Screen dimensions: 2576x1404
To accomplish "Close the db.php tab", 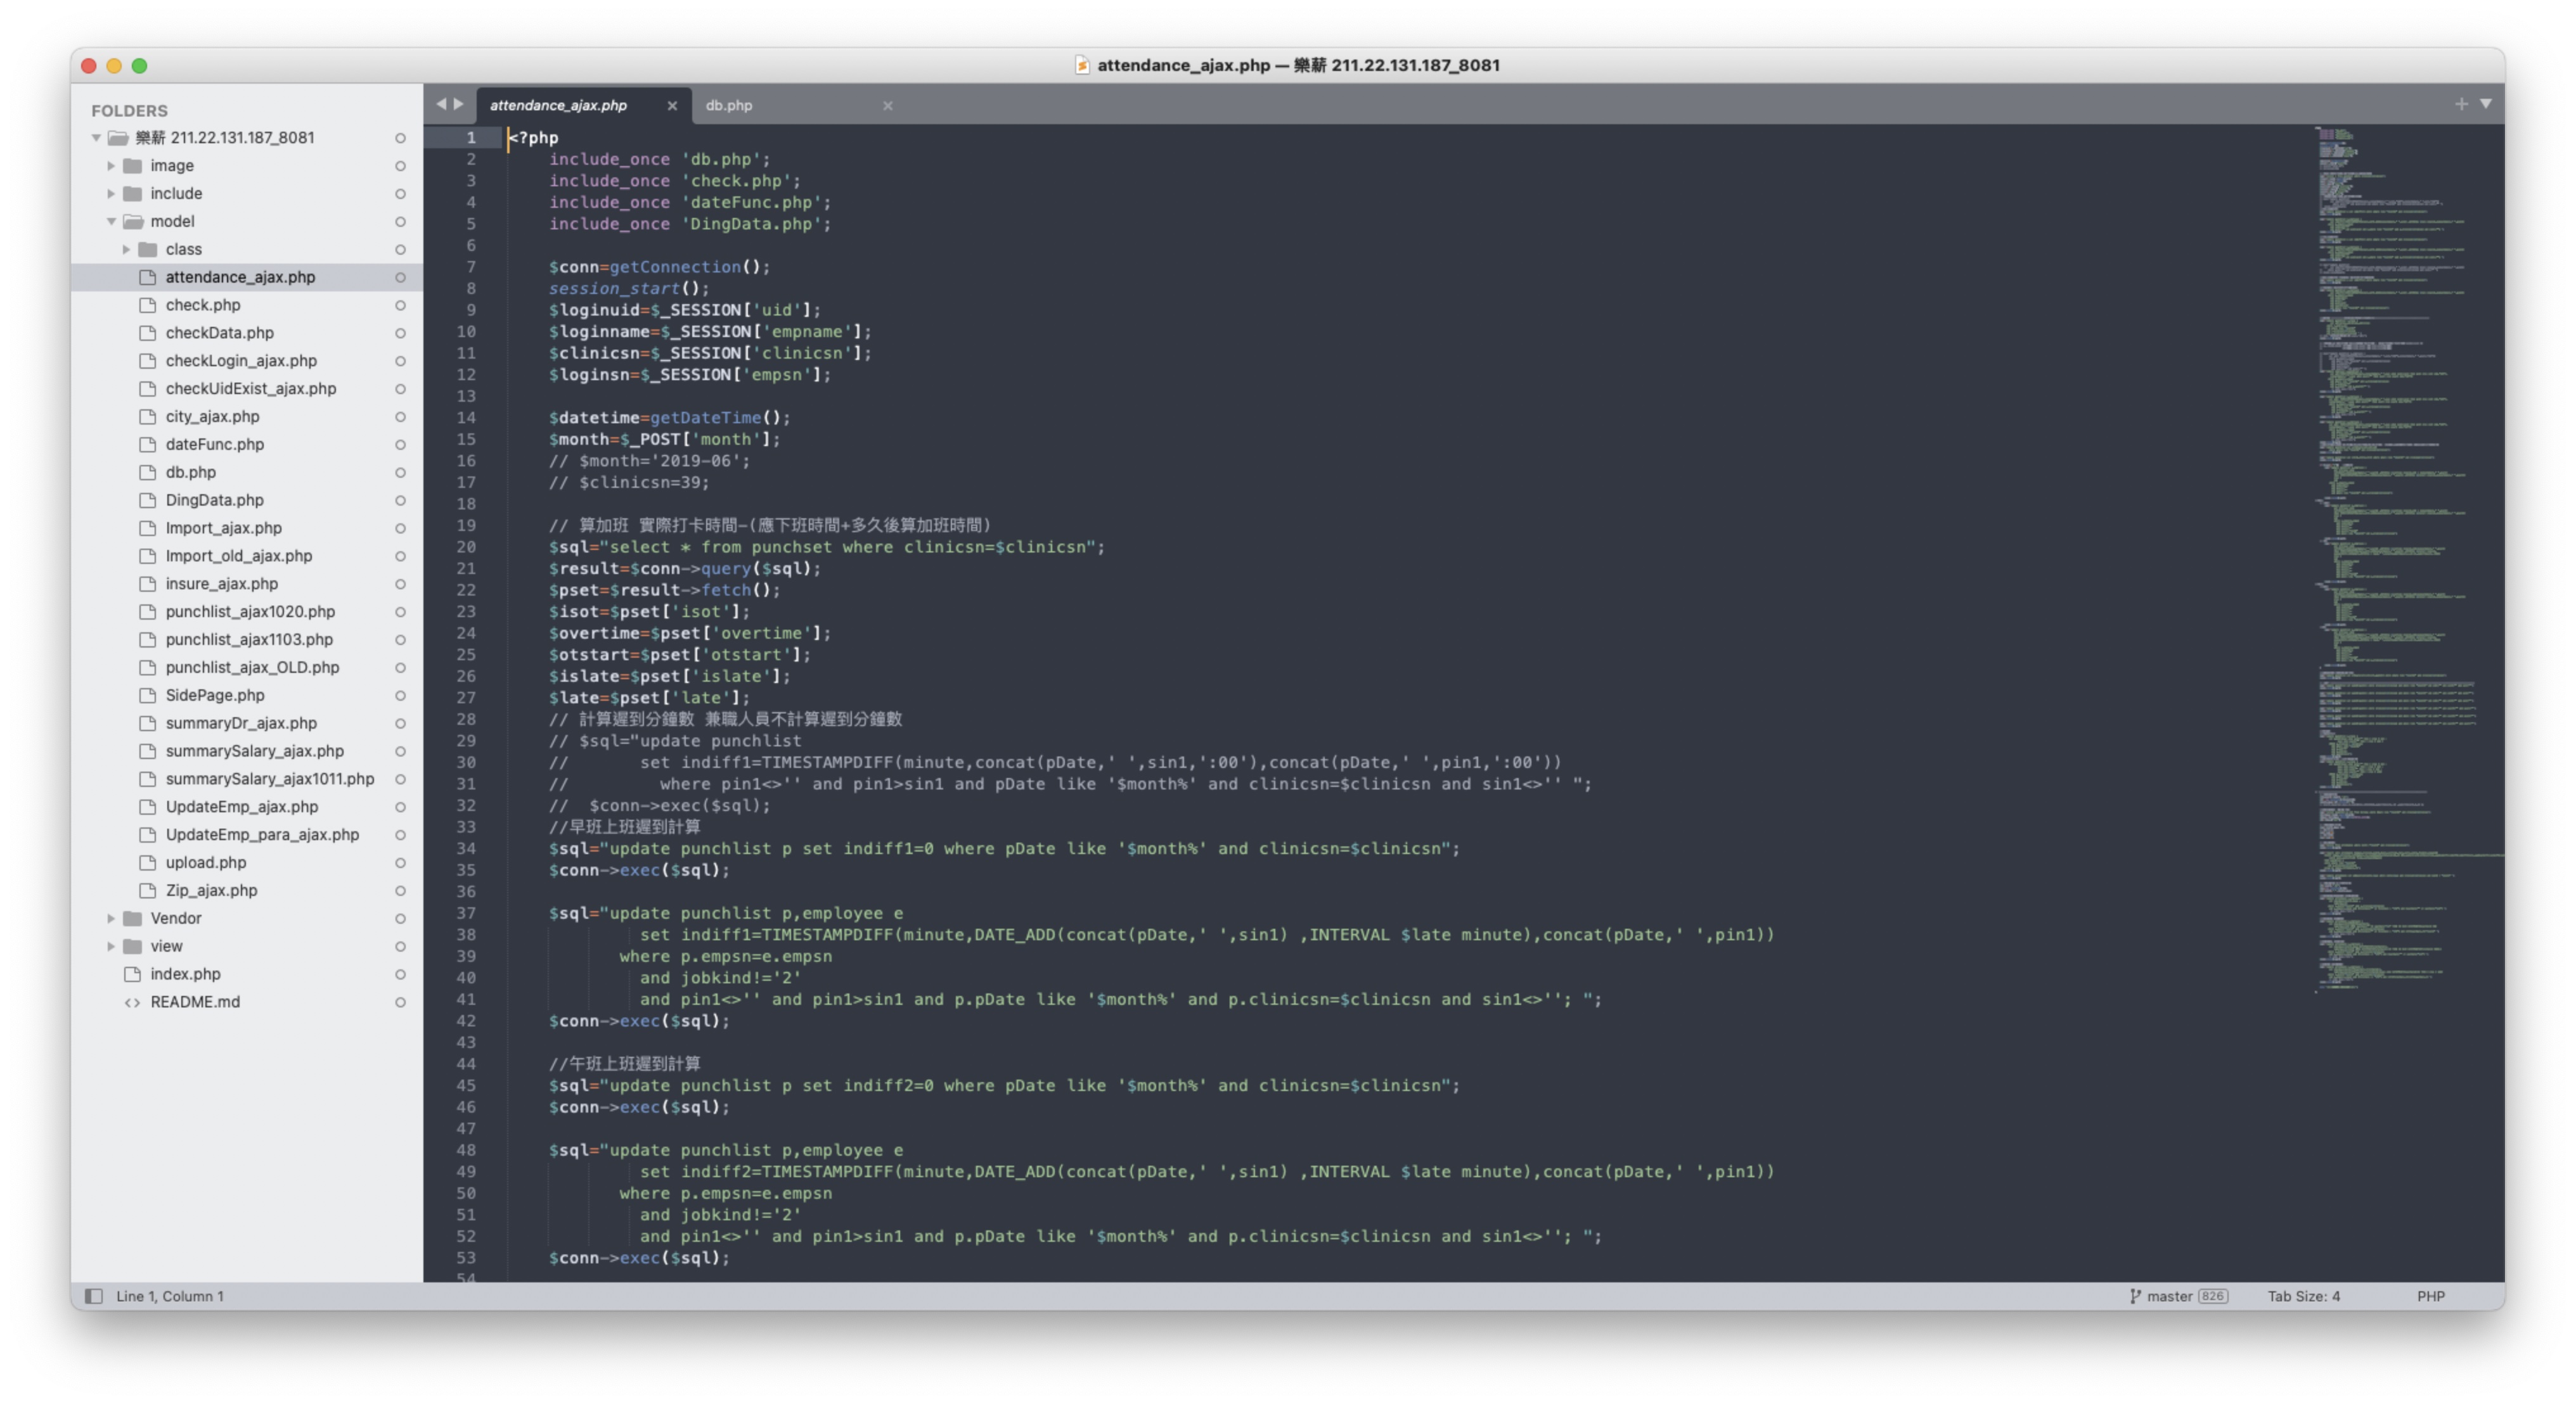I will [x=888, y=105].
